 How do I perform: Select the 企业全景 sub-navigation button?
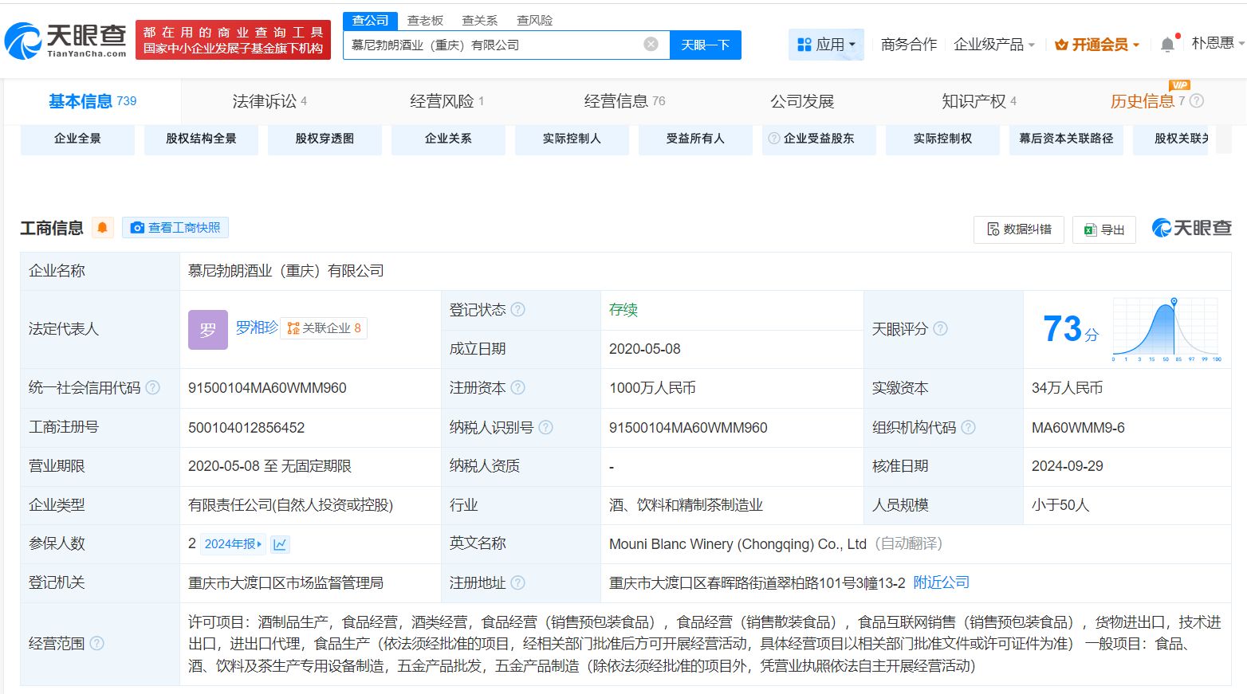click(x=77, y=139)
